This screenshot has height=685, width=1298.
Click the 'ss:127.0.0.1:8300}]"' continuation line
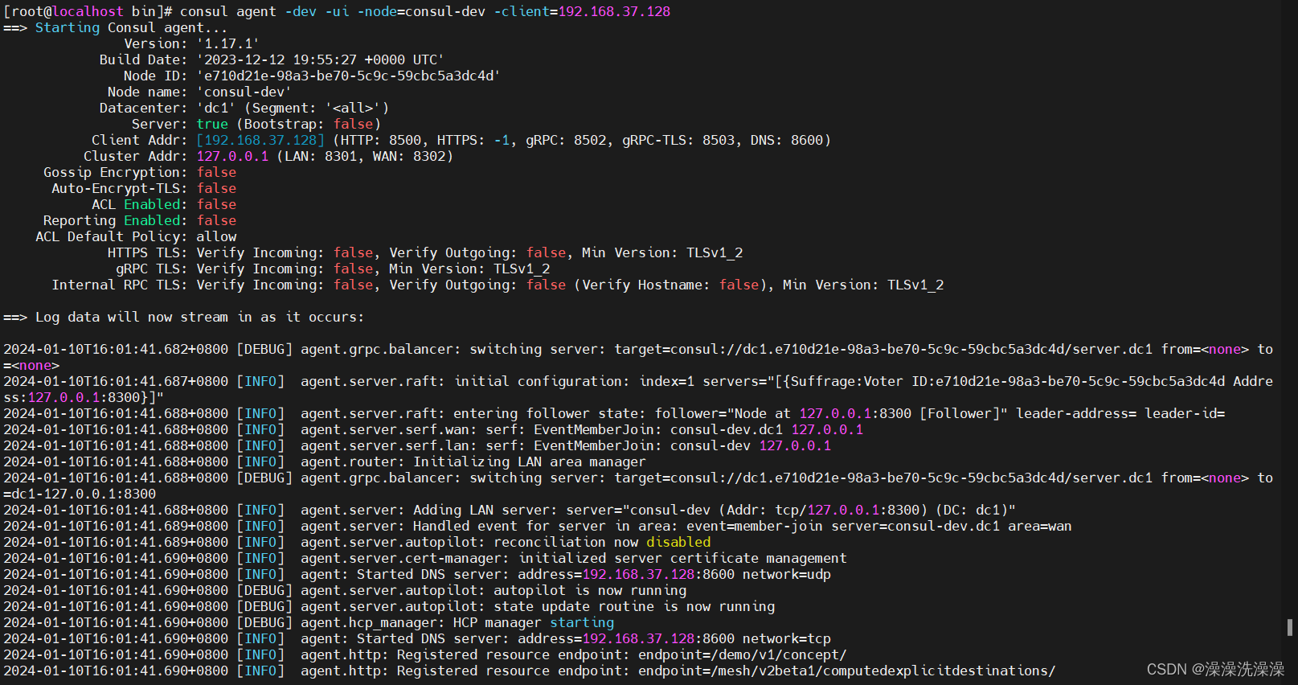click(x=84, y=397)
